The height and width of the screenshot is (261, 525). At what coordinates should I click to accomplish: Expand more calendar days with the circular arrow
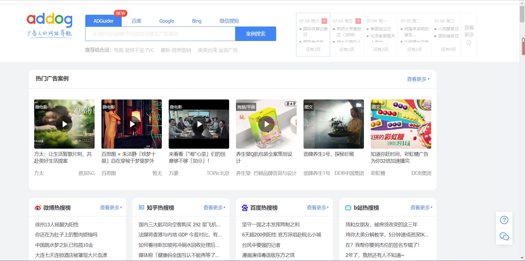coord(469,42)
